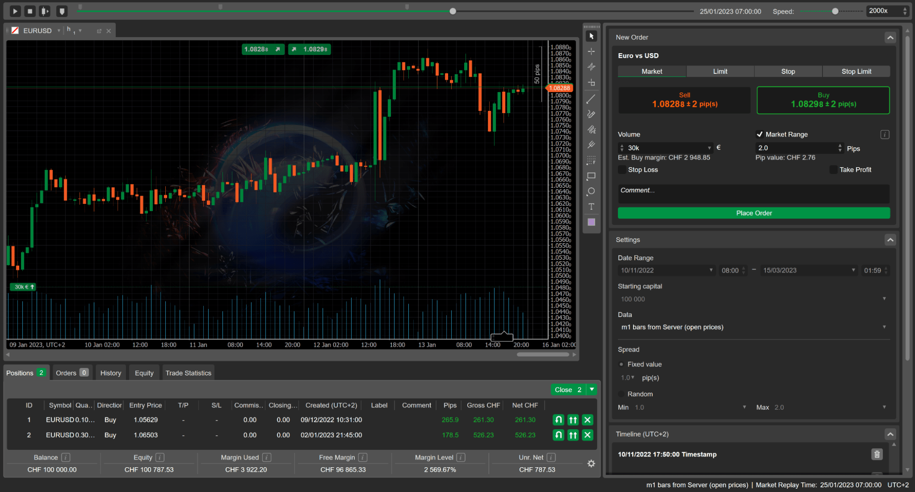Select the Limit order type tab

[720, 71]
